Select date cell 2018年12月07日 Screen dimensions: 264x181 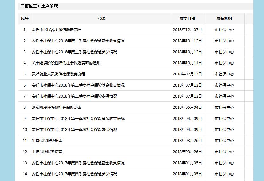pyautogui.click(x=187, y=30)
